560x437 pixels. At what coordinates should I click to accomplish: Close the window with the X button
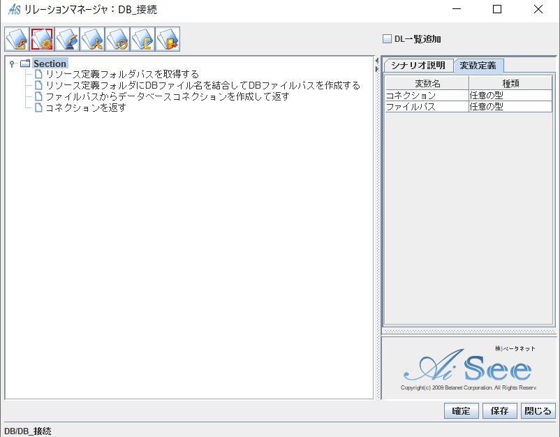538,9
